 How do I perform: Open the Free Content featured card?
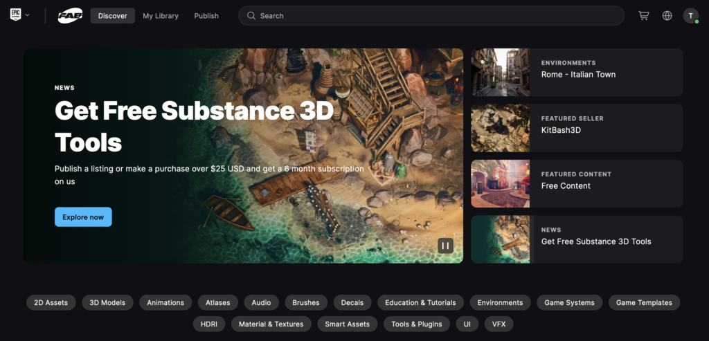(x=577, y=184)
